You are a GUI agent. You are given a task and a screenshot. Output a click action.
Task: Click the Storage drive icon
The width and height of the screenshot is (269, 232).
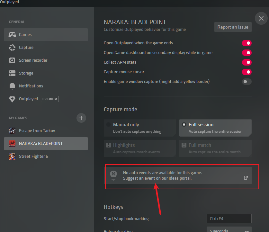point(12,73)
